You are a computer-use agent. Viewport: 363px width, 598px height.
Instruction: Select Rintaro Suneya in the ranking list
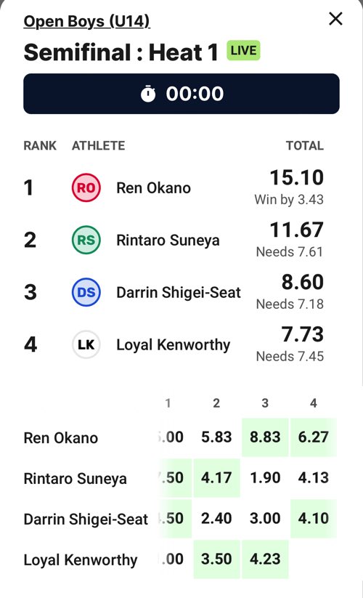174,240
